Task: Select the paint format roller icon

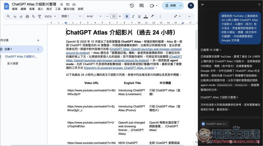Action: click(40, 16)
